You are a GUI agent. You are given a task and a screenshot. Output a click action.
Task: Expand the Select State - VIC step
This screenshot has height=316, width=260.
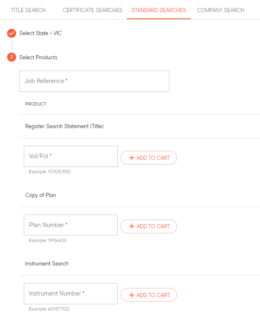[40, 33]
